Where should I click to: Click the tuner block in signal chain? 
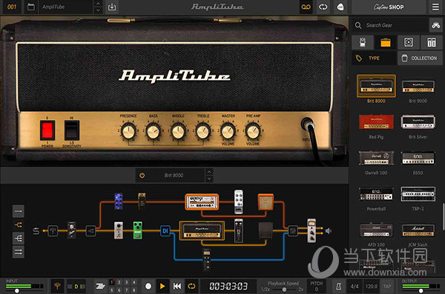[53, 231]
